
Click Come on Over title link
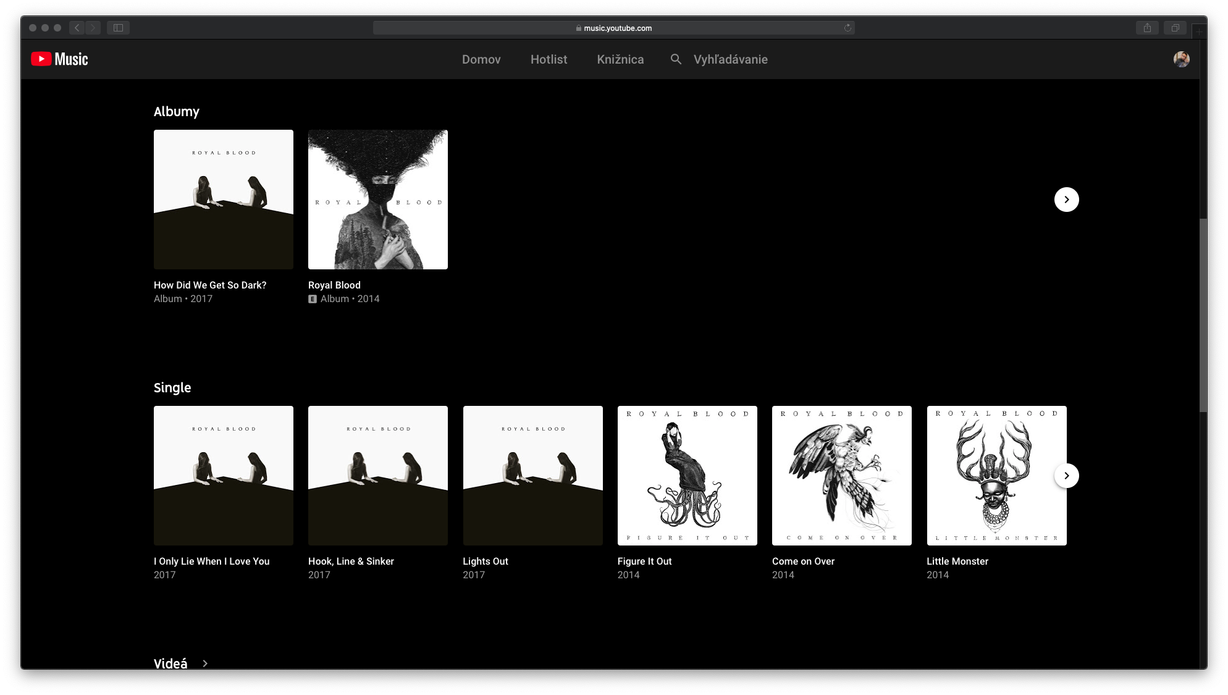(x=803, y=561)
